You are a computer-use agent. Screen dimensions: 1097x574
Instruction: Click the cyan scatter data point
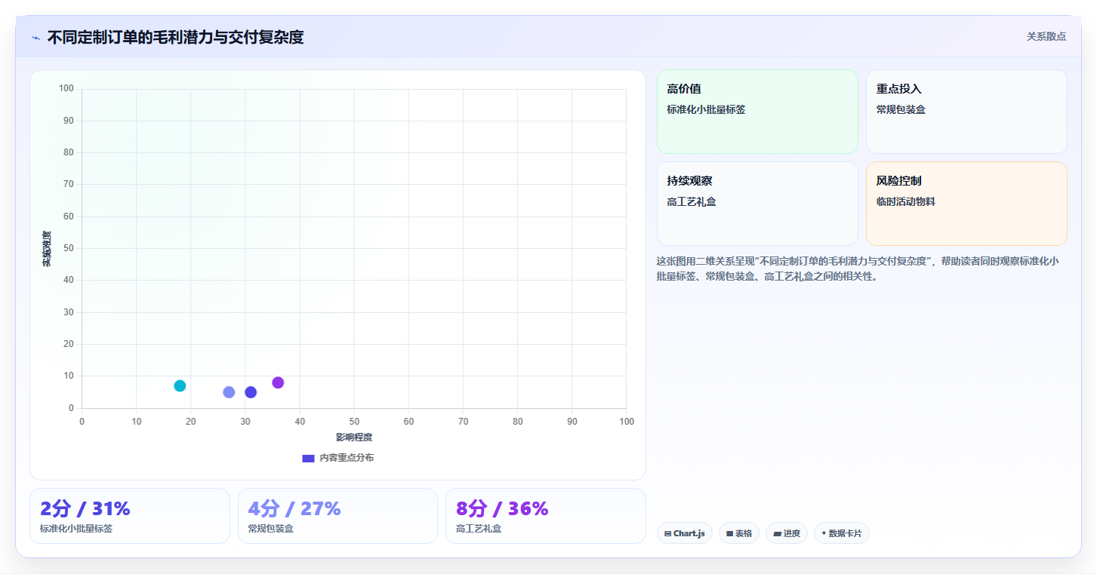pos(180,385)
